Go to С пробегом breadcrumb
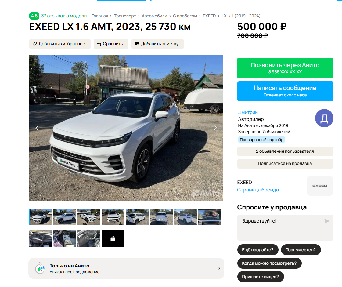The height and width of the screenshot is (287, 342). coord(185,16)
